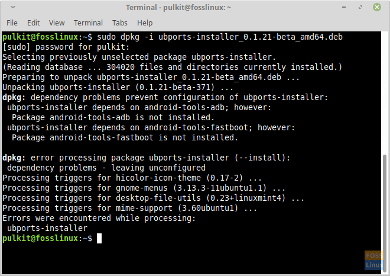Open the Help menu
The height and width of the screenshot is (276, 390).
tap(145, 23)
